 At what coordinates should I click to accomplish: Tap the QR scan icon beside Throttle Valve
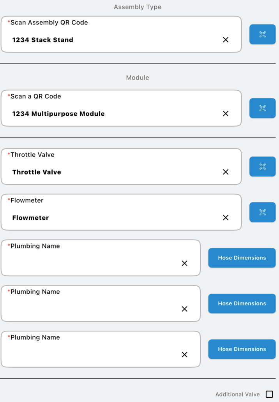click(x=262, y=167)
